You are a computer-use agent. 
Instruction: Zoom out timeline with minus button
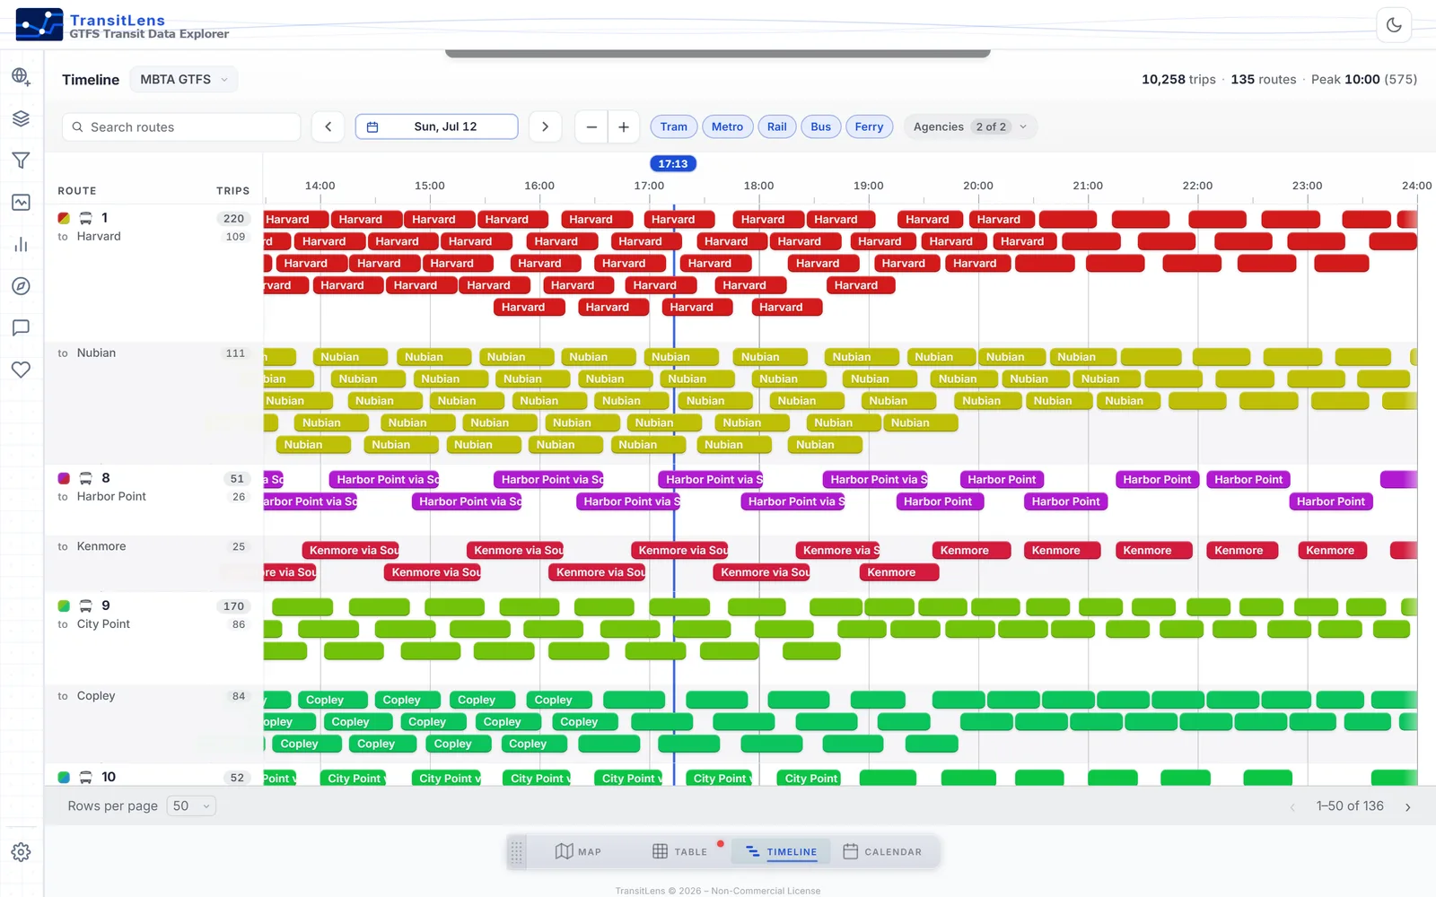coord(591,126)
